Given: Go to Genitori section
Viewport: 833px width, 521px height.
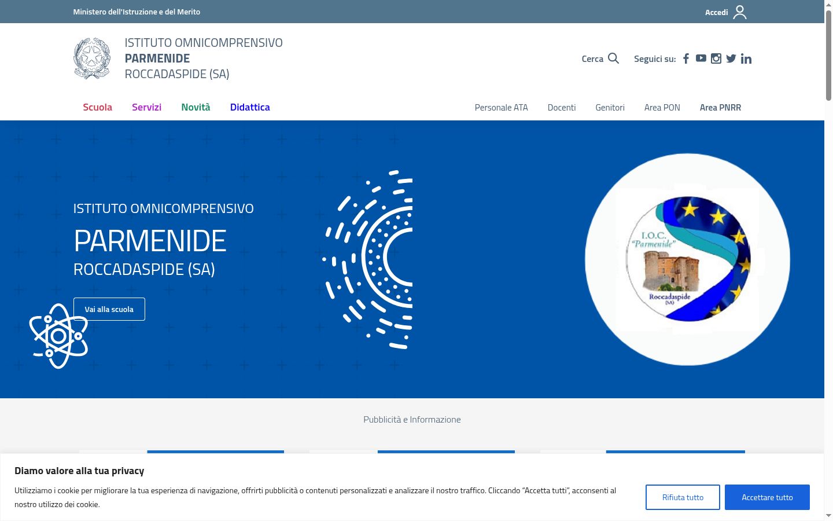Looking at the screenshot, I should click(610, 108).
